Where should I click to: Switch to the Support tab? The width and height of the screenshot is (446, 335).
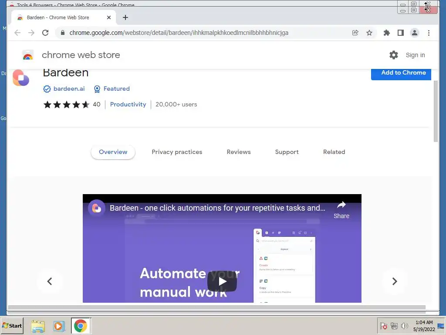tap(287, 152)
